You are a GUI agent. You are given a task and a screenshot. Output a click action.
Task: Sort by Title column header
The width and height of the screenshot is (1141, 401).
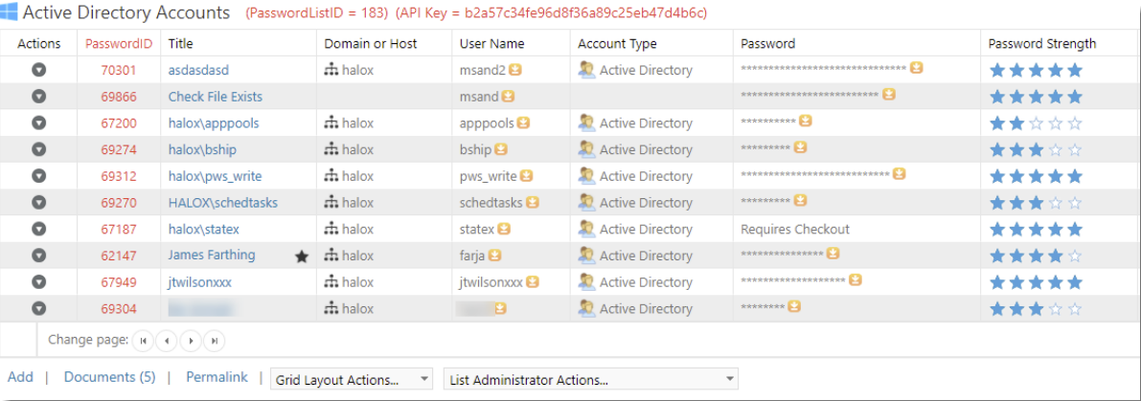[x=180, y=44]
